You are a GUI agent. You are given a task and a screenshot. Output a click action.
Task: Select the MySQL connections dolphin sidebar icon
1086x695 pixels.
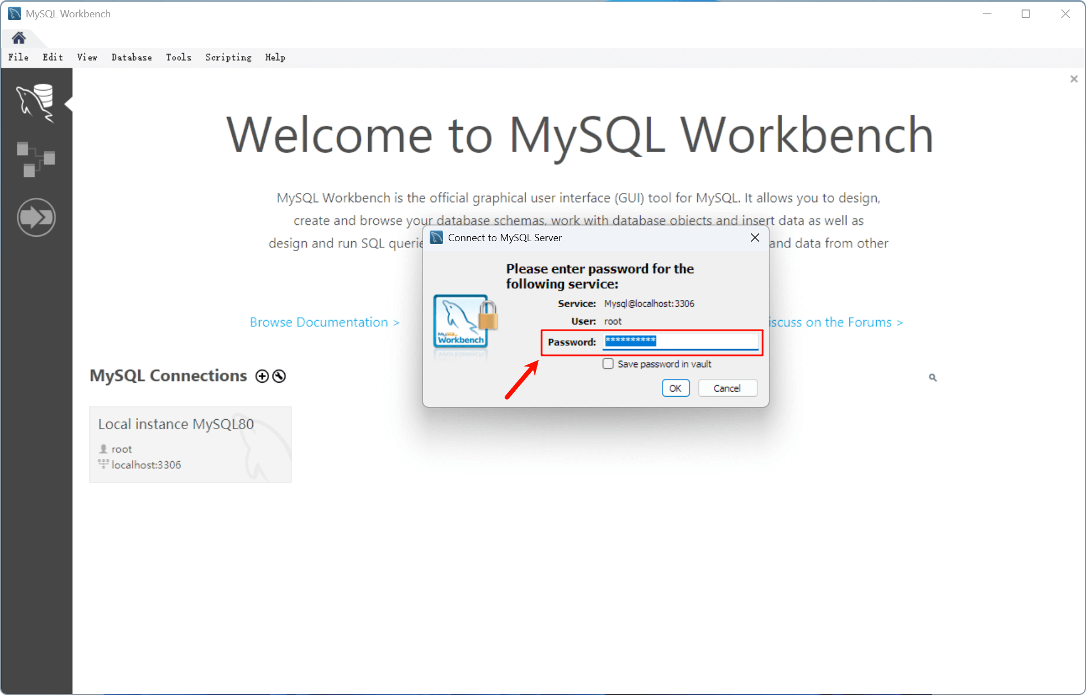[35, 103]
